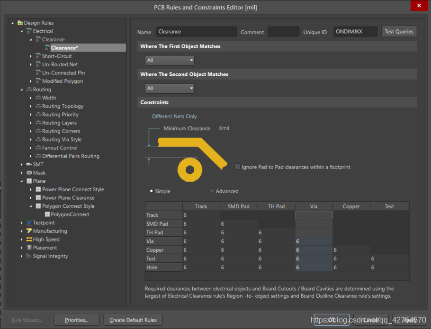Select the Hole row Text column cell

click(x=389, y=267)
